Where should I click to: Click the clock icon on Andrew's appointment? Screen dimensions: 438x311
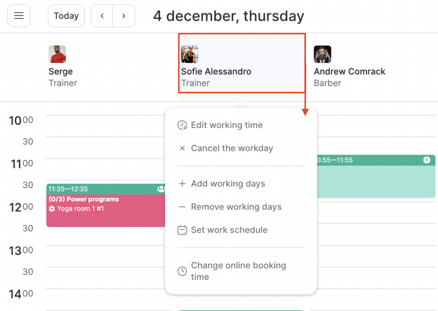(x=426, y=160)
